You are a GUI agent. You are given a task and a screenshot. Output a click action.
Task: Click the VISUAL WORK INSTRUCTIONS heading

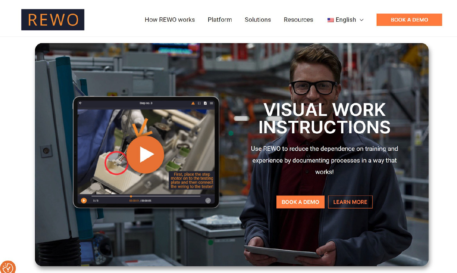tap(324, 118)
